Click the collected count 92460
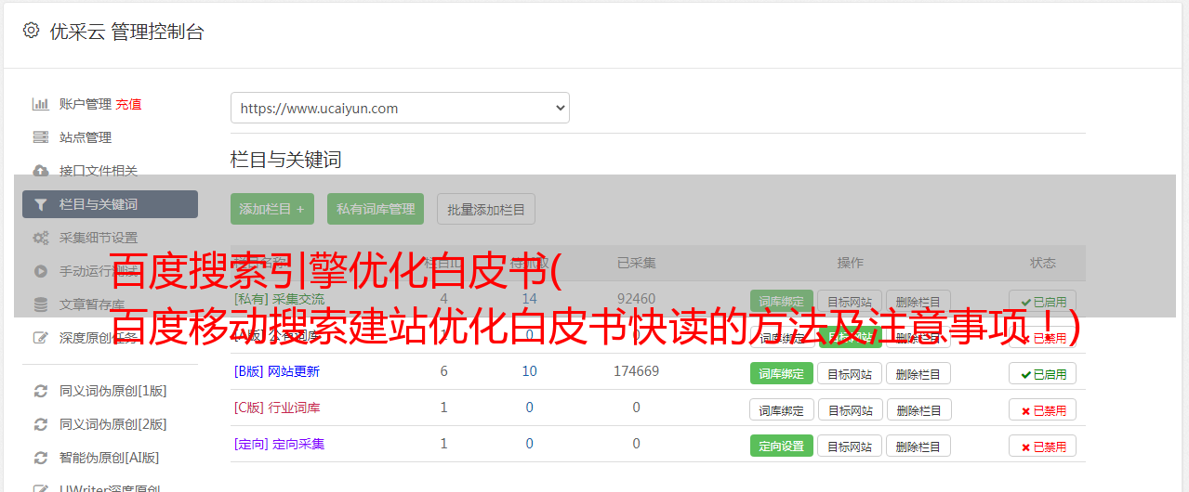 coord(636,299)
